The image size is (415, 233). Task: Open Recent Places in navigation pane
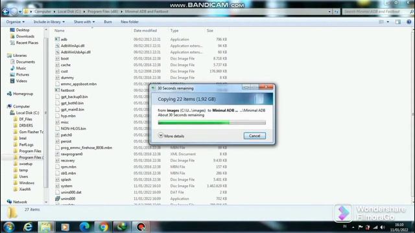pyautogui.click(x=27, y=43)
